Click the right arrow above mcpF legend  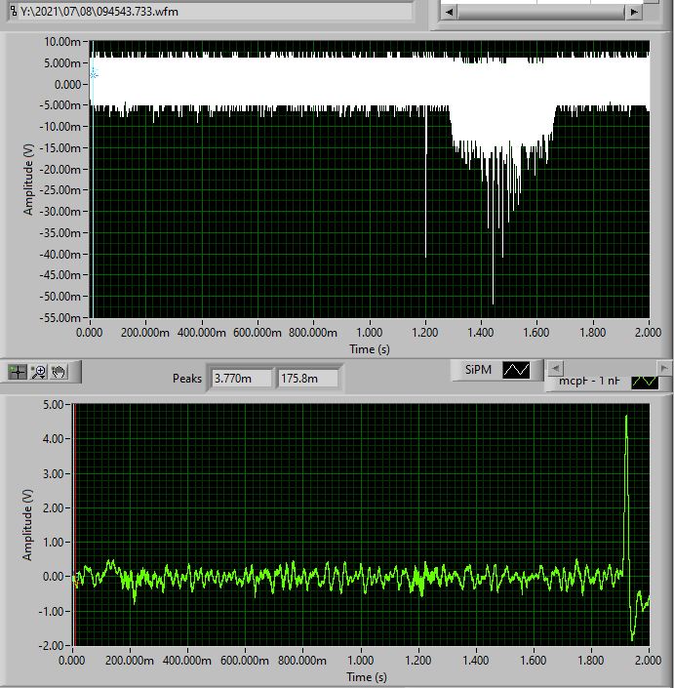(664, 368)
